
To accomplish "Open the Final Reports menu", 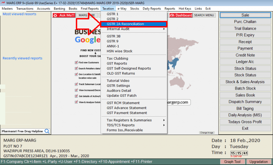I will point(90,9).
